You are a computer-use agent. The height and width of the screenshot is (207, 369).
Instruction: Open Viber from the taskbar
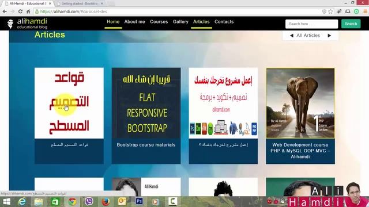click(89, 201)
